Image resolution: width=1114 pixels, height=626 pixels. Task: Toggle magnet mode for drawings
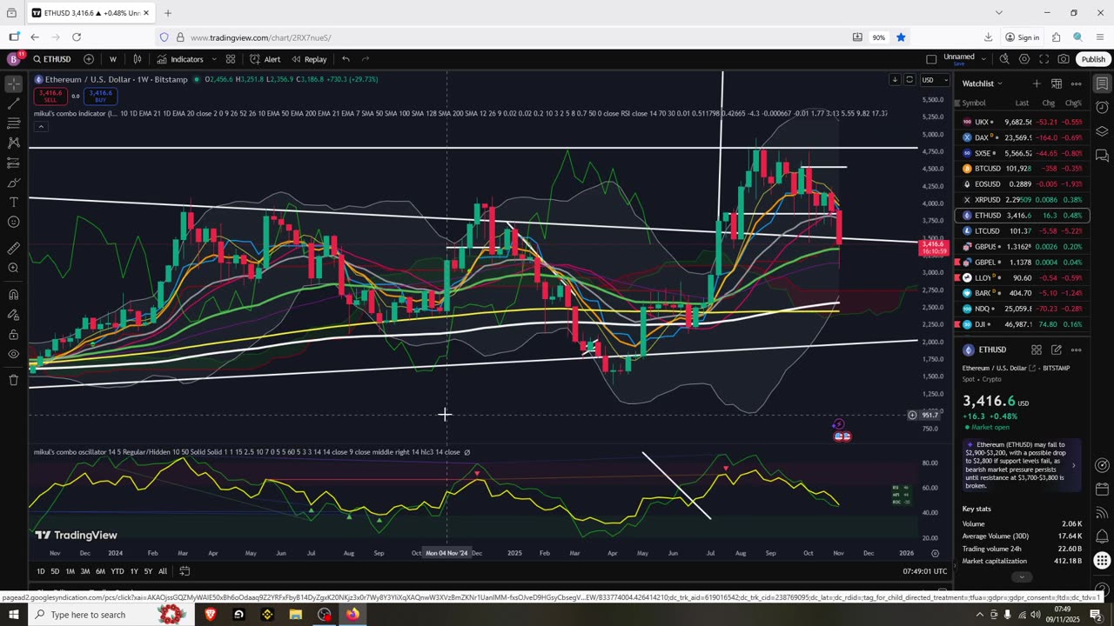13,294
